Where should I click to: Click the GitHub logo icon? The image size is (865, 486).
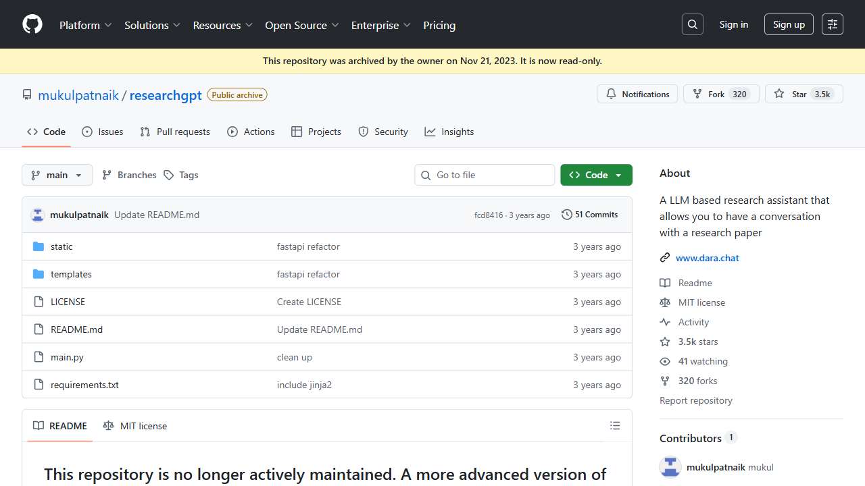click(32, 24)
